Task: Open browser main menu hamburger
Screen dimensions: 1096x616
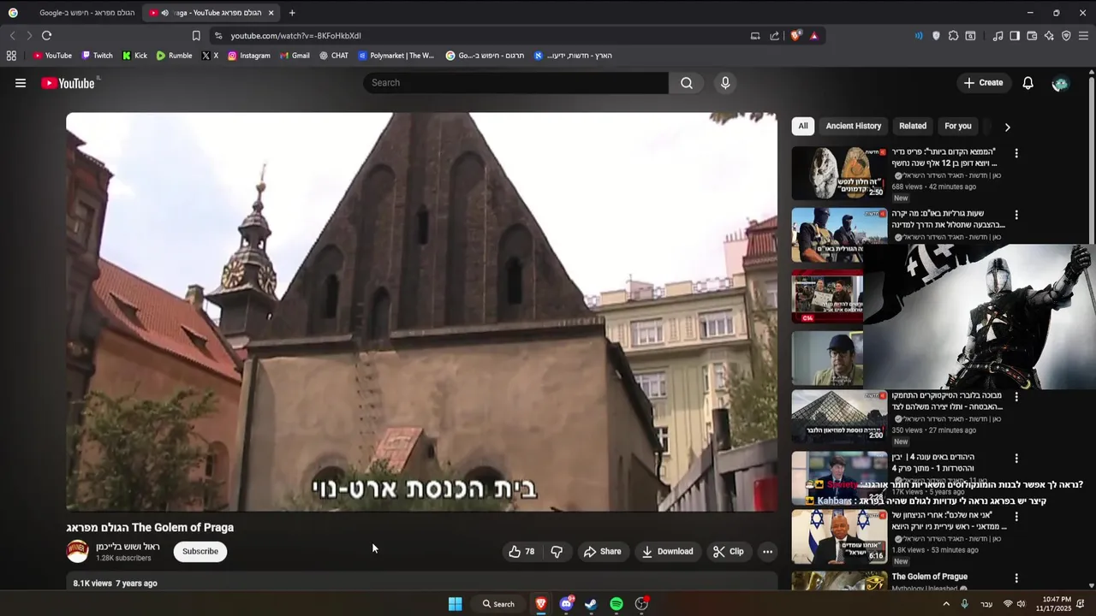Action: pyautogui.click(x=1083, y=36)
